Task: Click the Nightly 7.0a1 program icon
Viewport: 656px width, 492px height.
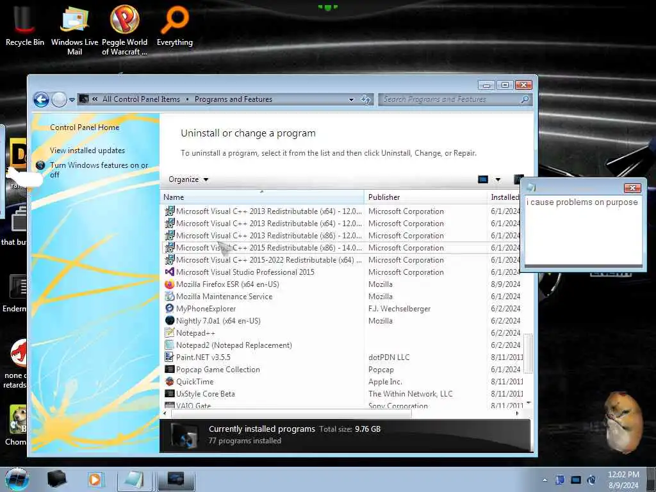Action: point(169,320)
